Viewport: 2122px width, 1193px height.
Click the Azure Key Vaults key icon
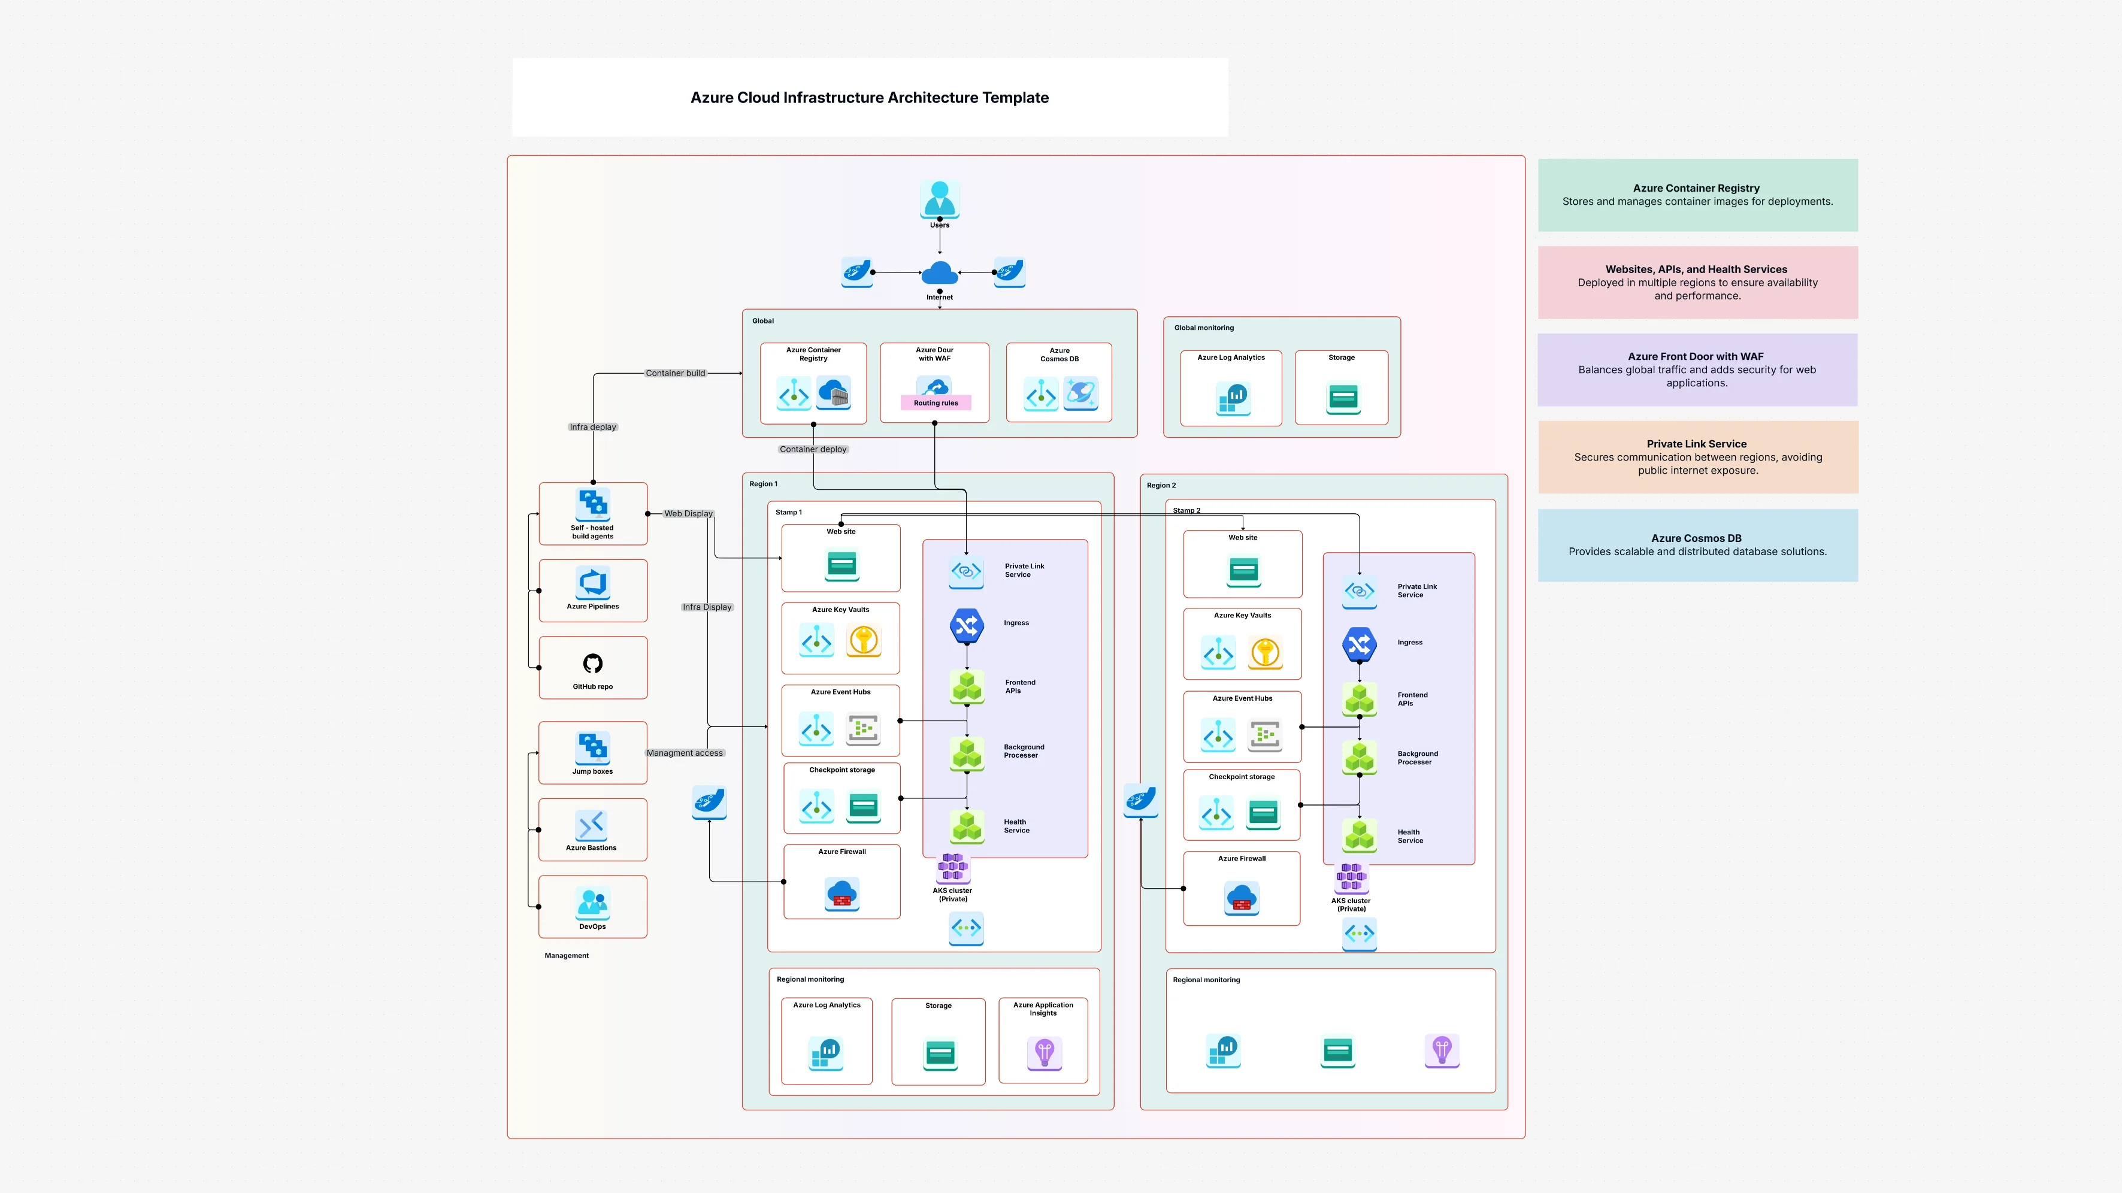pyautogui.click(x=863, y=640)
